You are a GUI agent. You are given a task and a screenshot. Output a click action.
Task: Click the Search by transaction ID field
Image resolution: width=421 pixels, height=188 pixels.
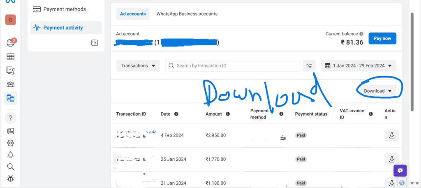(x=233, y=65)
